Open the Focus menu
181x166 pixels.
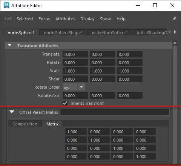(44, 19)
